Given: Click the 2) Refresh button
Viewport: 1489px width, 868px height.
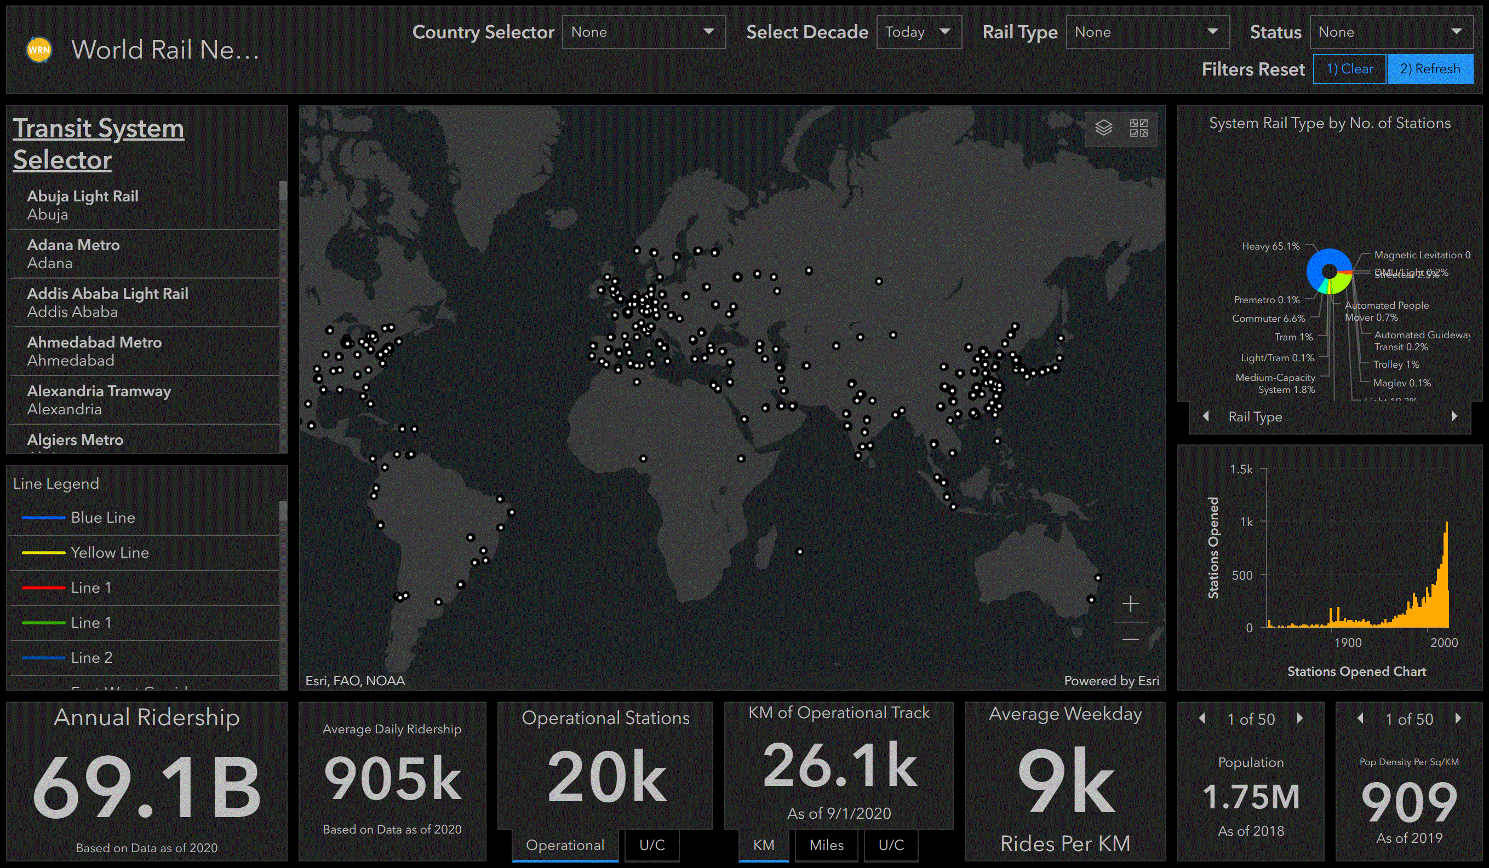Looking at the screenshot, I should [1439, 70].
